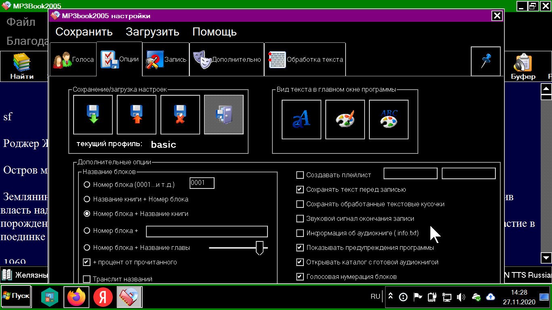Screen dimensions: 552x310
Task: Click first playlist input field
Action: tap(411, 174)
